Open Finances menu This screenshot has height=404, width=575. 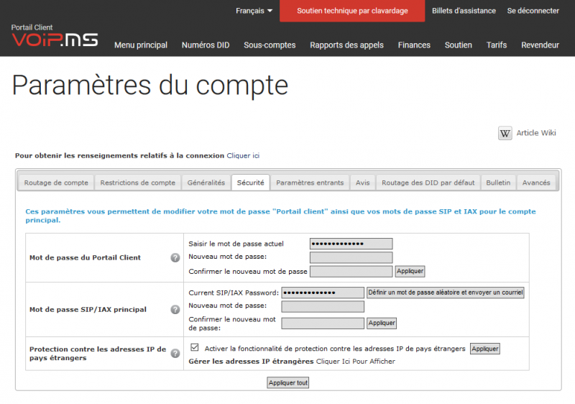[414, 45]
